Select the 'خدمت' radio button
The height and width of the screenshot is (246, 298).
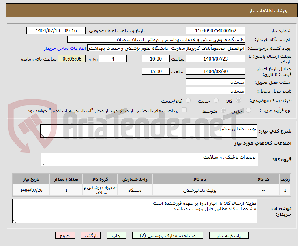(216, 100)
